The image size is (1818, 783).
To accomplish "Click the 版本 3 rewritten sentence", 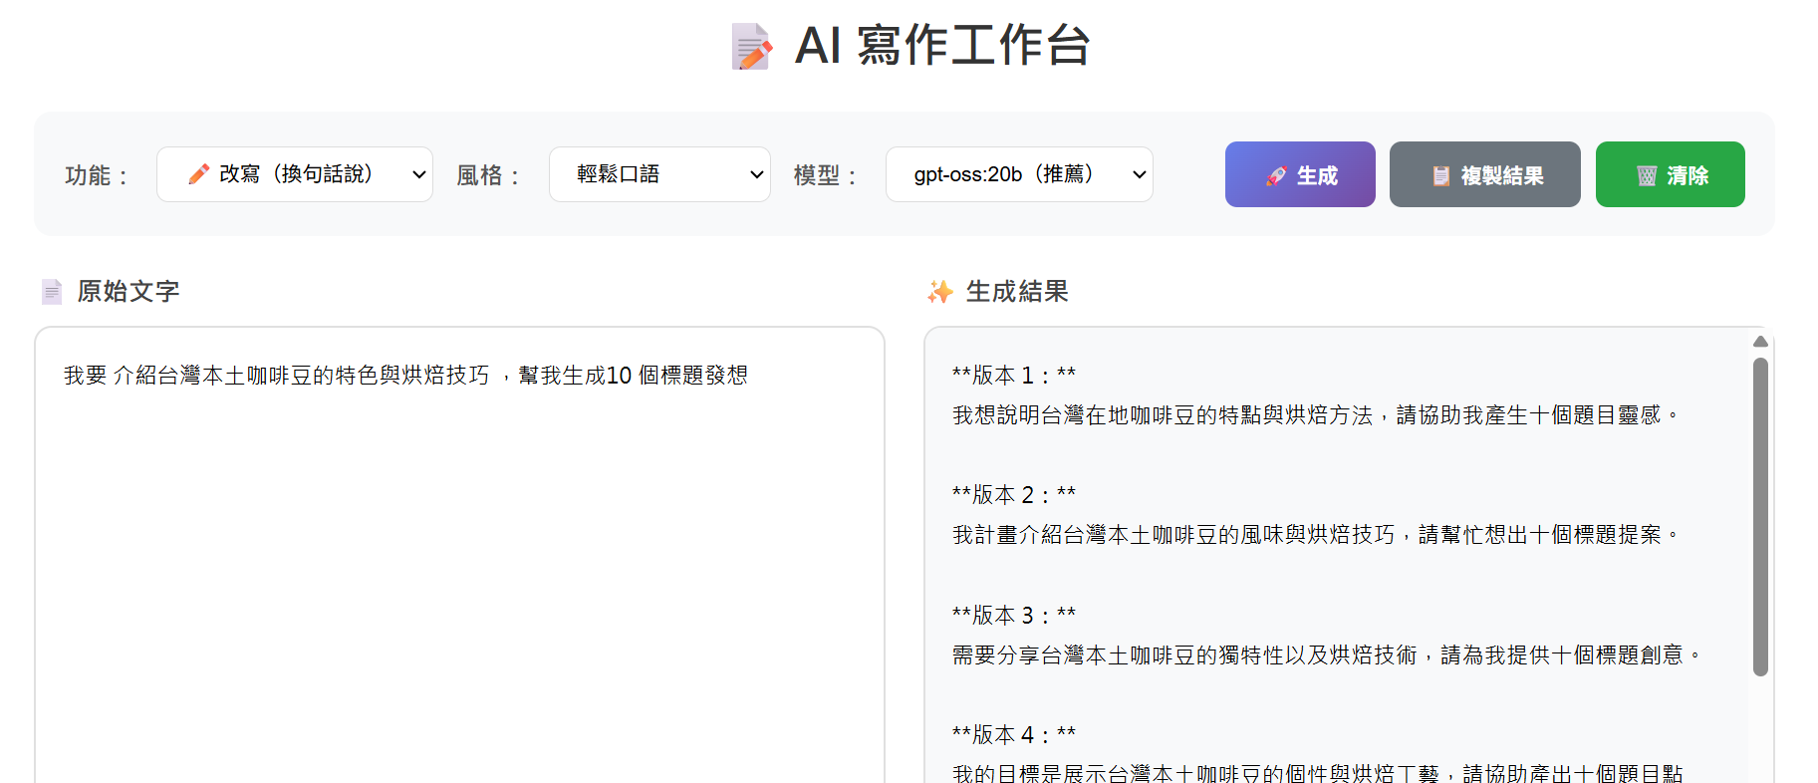I will click(x=1325, y=655).
